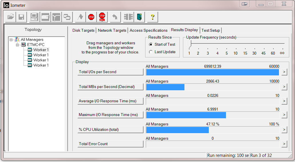Click the Save test configuration icon
The height and width of the screenshot is (162, 295).
tap(21, 17)
